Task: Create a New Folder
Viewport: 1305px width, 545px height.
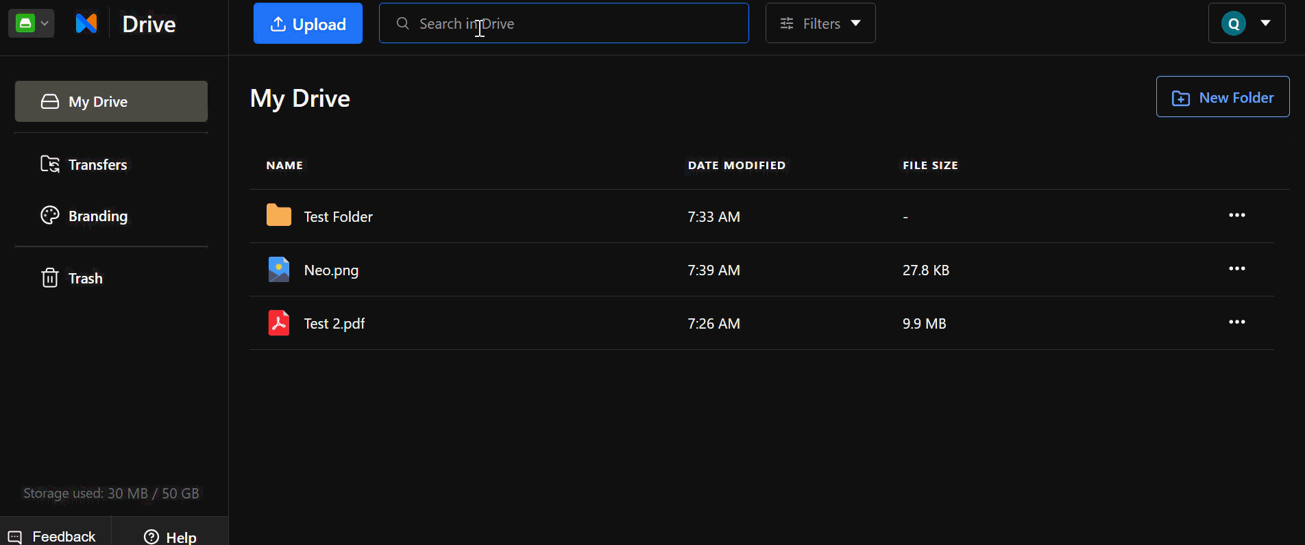Action: (x=1223, y=97)
